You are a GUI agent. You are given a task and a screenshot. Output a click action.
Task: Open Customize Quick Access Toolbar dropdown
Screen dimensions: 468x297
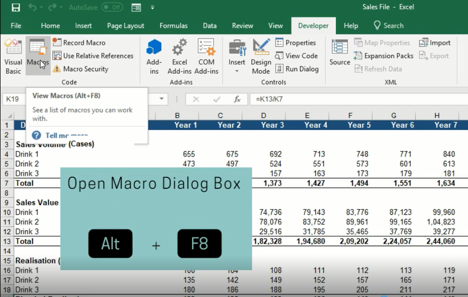click(x=152, y=8)
